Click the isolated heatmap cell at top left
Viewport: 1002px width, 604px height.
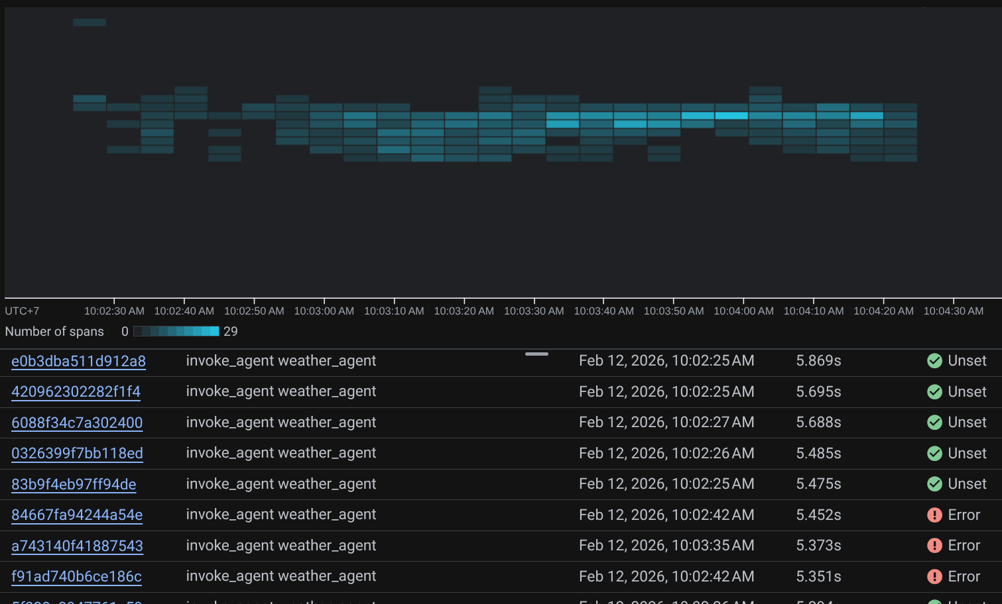[x=90, y=23]
